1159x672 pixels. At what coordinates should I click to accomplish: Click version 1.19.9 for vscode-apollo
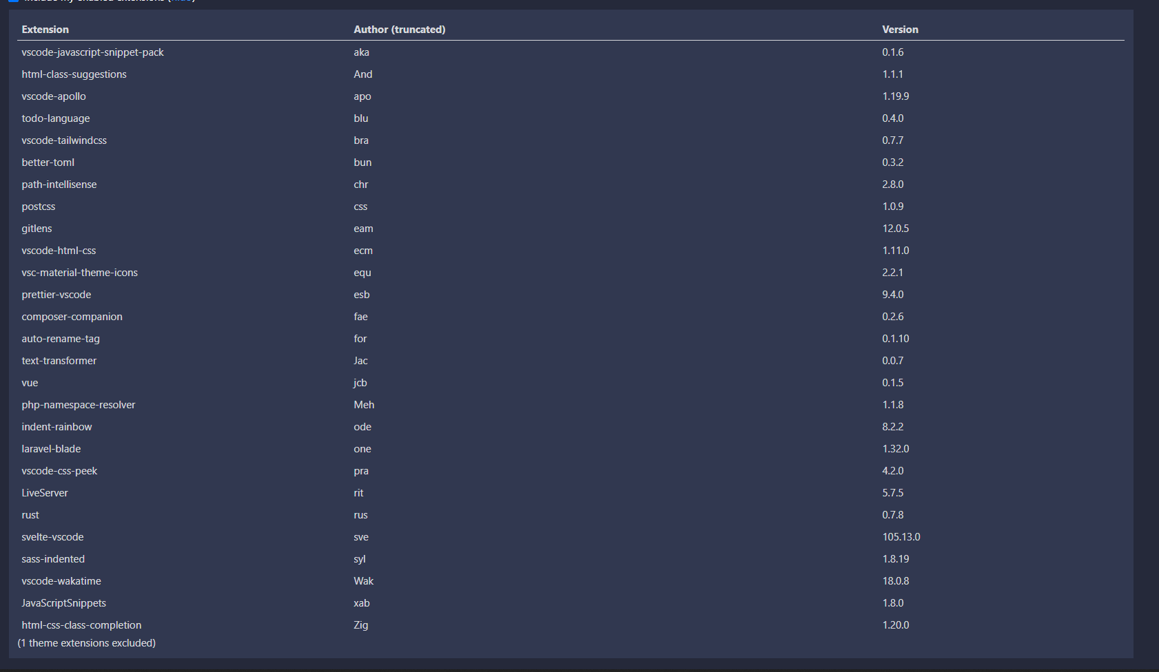(896, 96)
